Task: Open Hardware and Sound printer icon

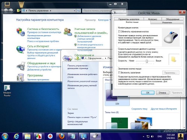Action: pos(21,66)
